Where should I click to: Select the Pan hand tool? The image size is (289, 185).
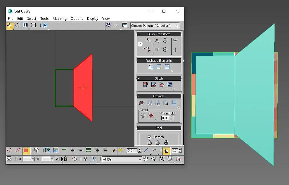click(146, 159)
